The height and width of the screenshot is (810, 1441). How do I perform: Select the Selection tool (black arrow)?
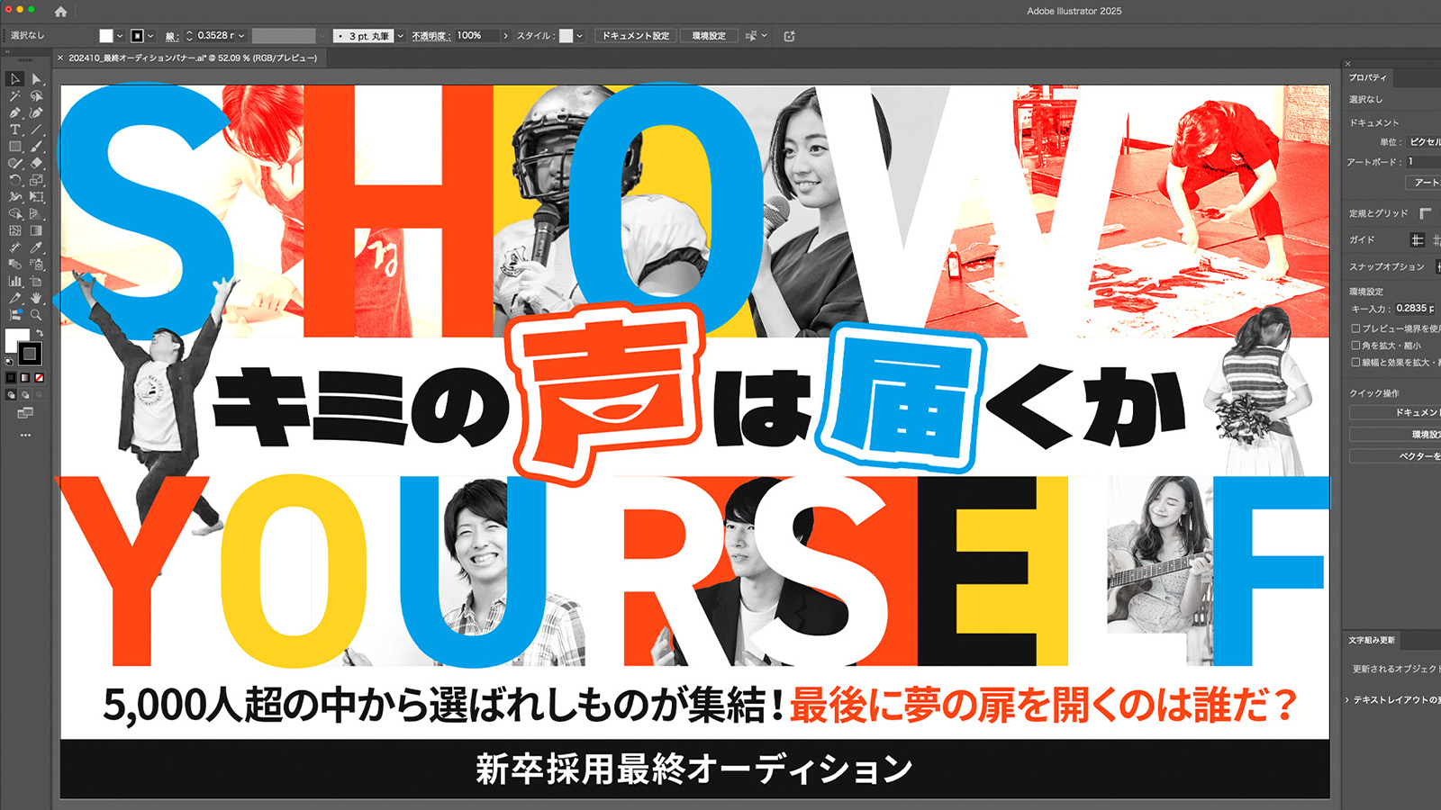[15, 79]
